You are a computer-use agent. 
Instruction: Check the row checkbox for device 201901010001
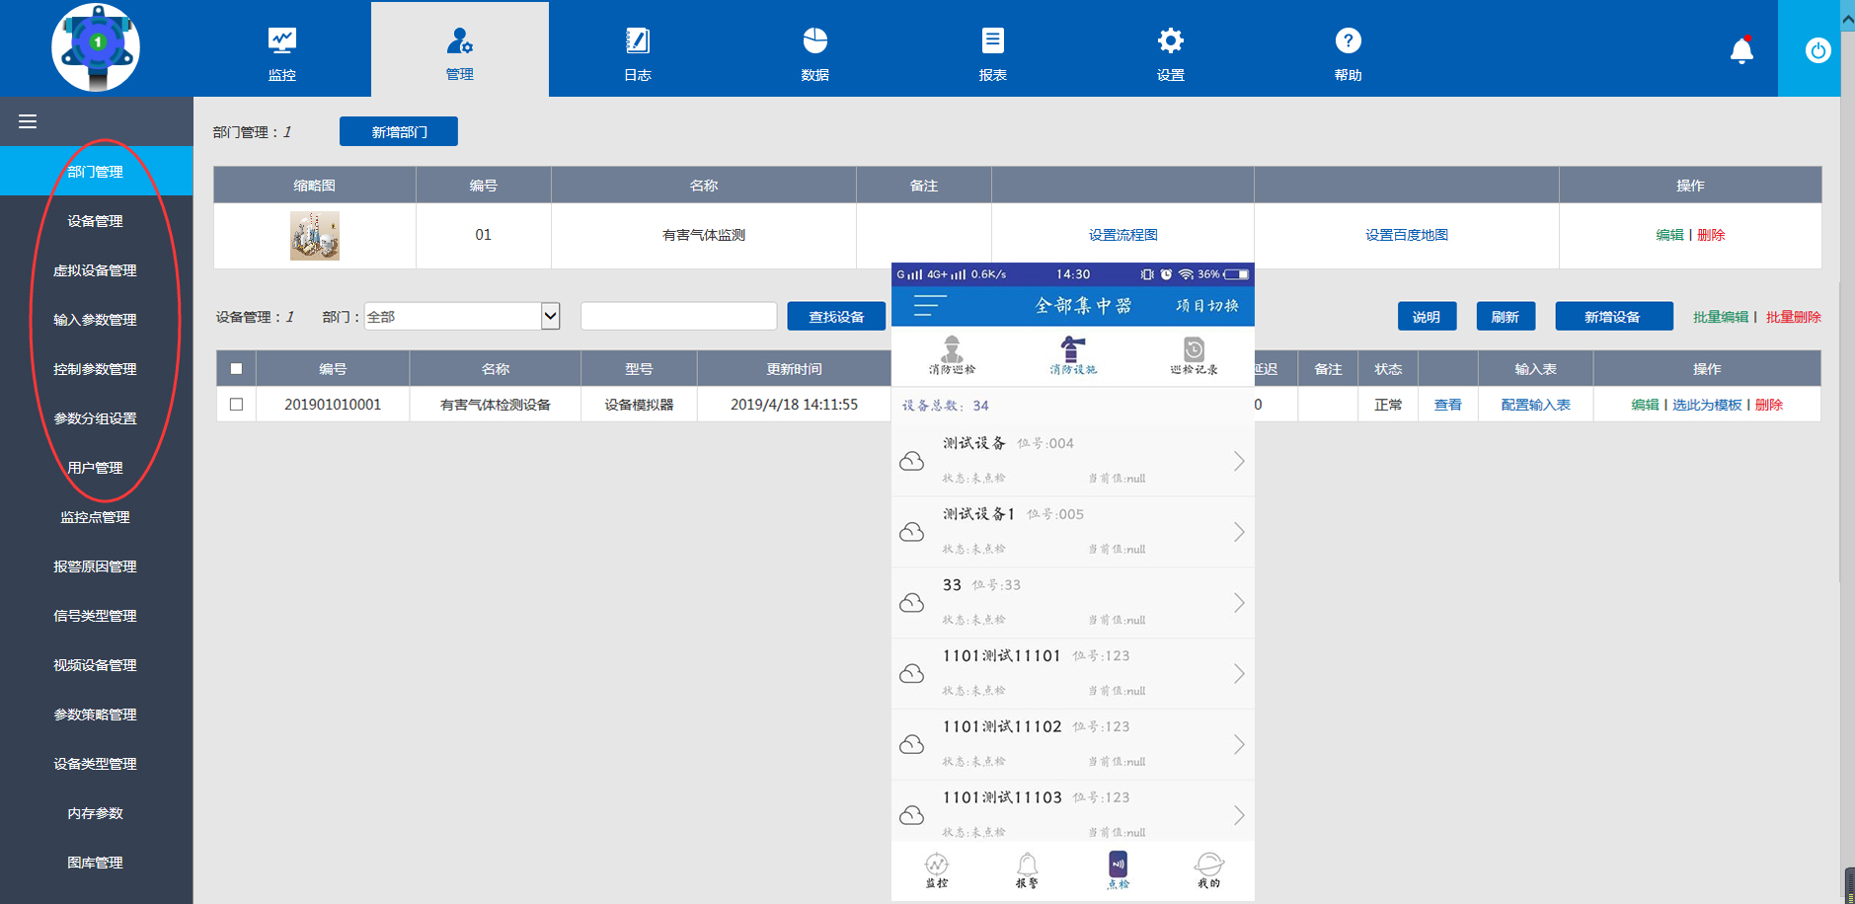[x=236, y=404]
